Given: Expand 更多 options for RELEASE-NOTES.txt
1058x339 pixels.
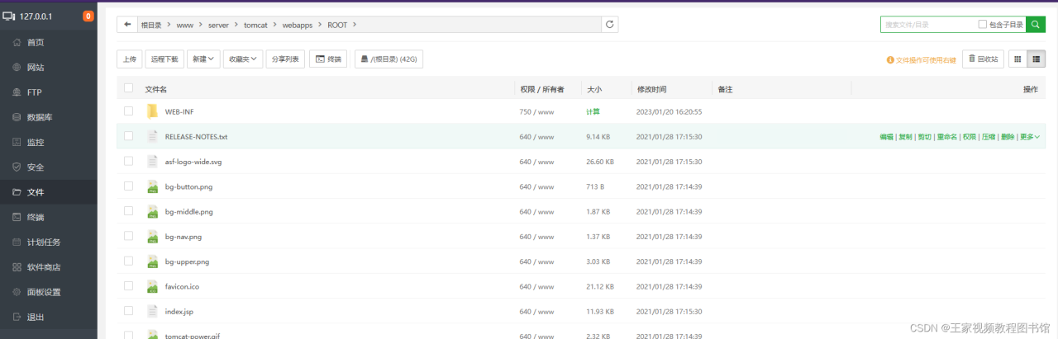Looking at the screenshot, I should pyautogui.click(x=1030, y=137).
